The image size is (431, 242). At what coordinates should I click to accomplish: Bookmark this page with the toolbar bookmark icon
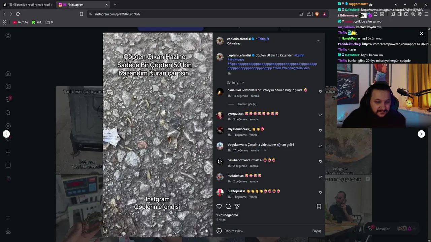[81, 14]
